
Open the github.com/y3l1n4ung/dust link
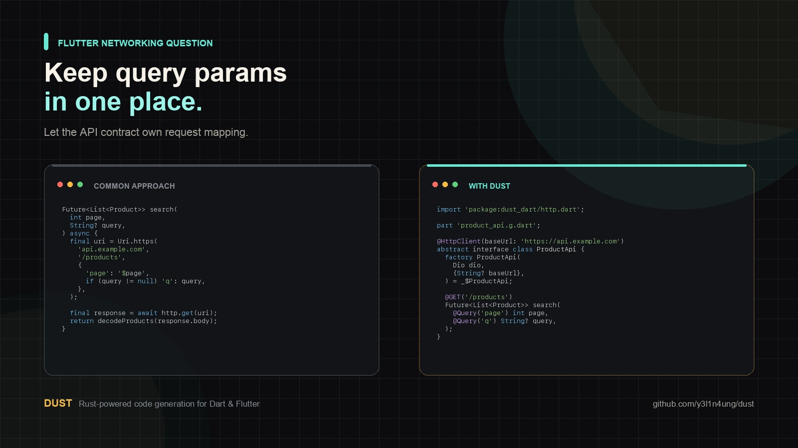pyautogui.click(x=703, y=404)
